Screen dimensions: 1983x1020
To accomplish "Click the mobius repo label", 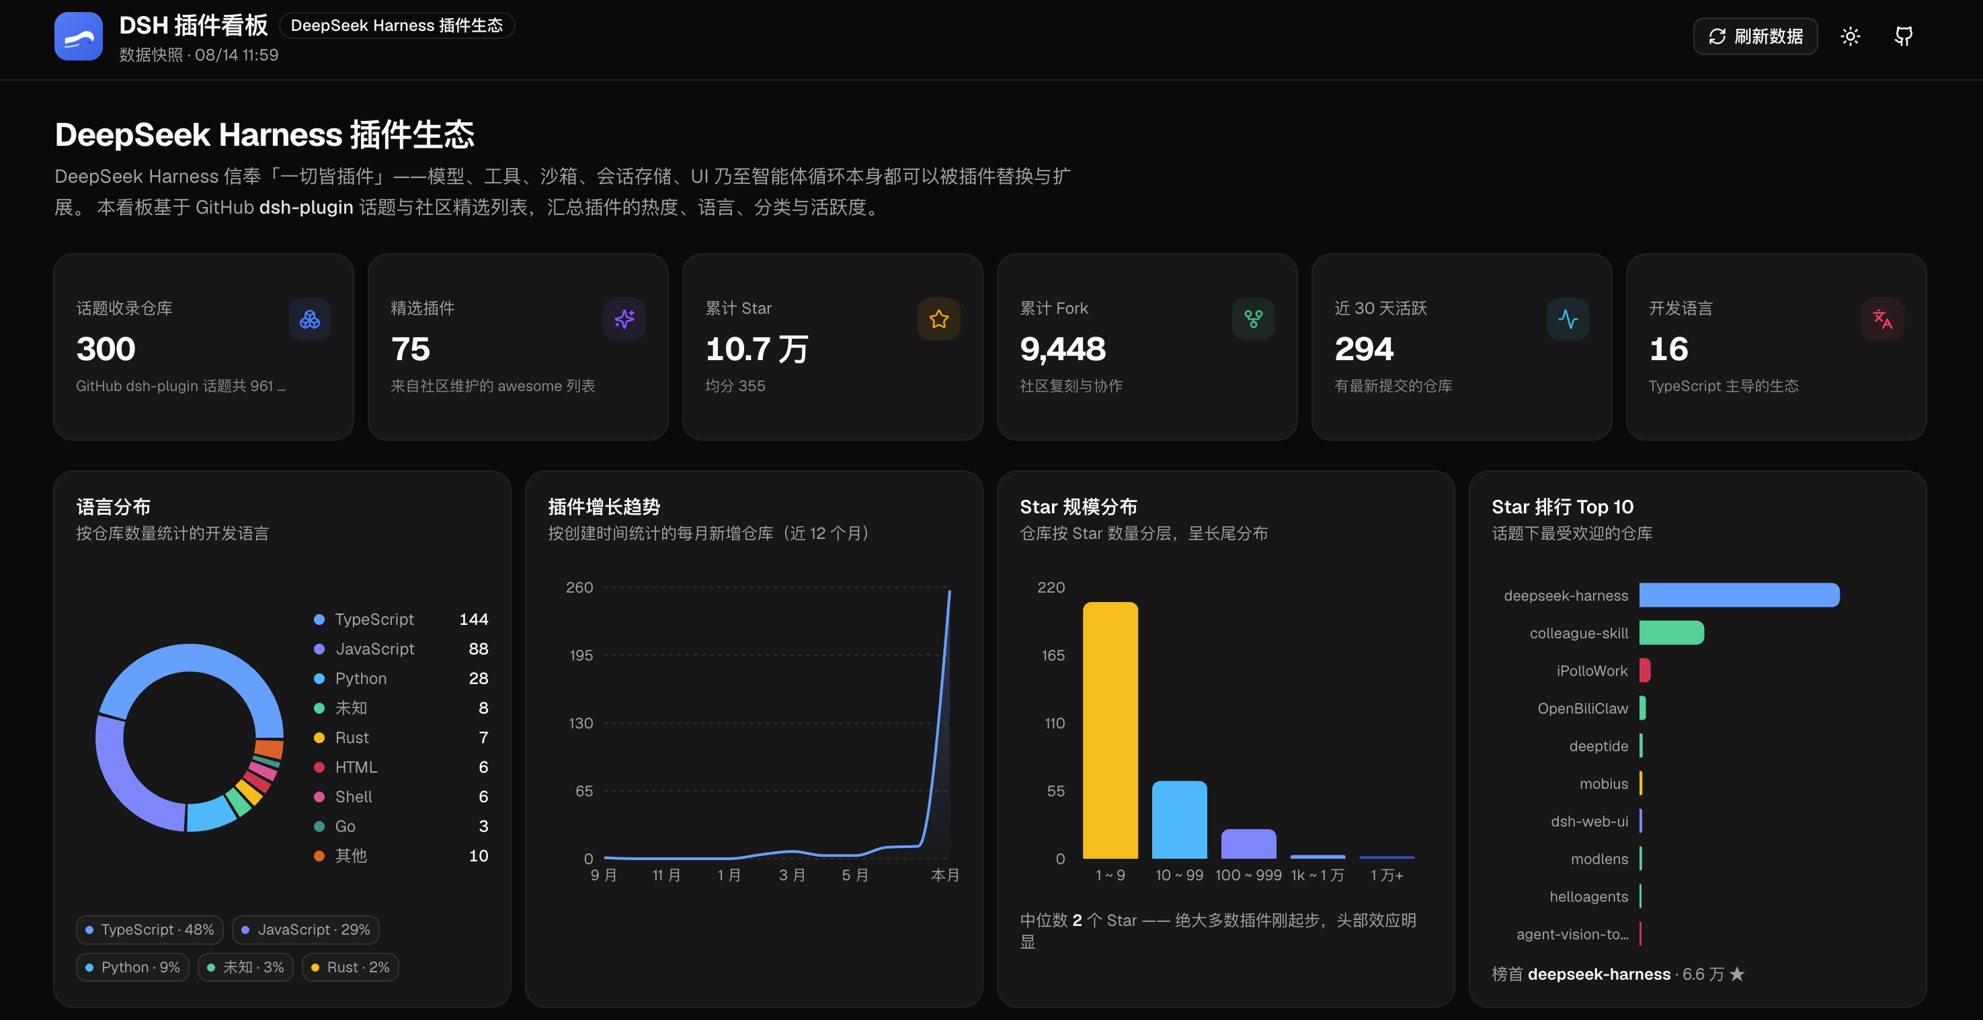I will coord(1603,784).
